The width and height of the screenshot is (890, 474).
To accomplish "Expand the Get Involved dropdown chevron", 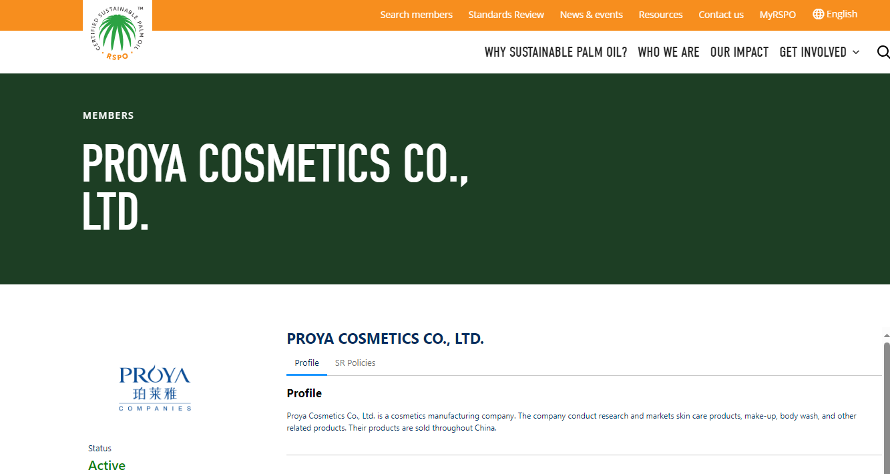I will (856, 52).
